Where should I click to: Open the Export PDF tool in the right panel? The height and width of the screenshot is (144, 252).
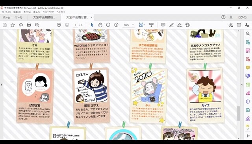pos(248,42)
